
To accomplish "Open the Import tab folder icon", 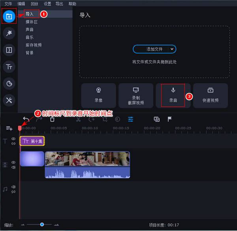I will coord(9,16).
